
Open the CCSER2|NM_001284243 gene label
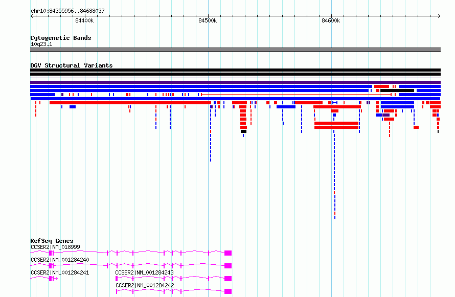coord(145,272)
